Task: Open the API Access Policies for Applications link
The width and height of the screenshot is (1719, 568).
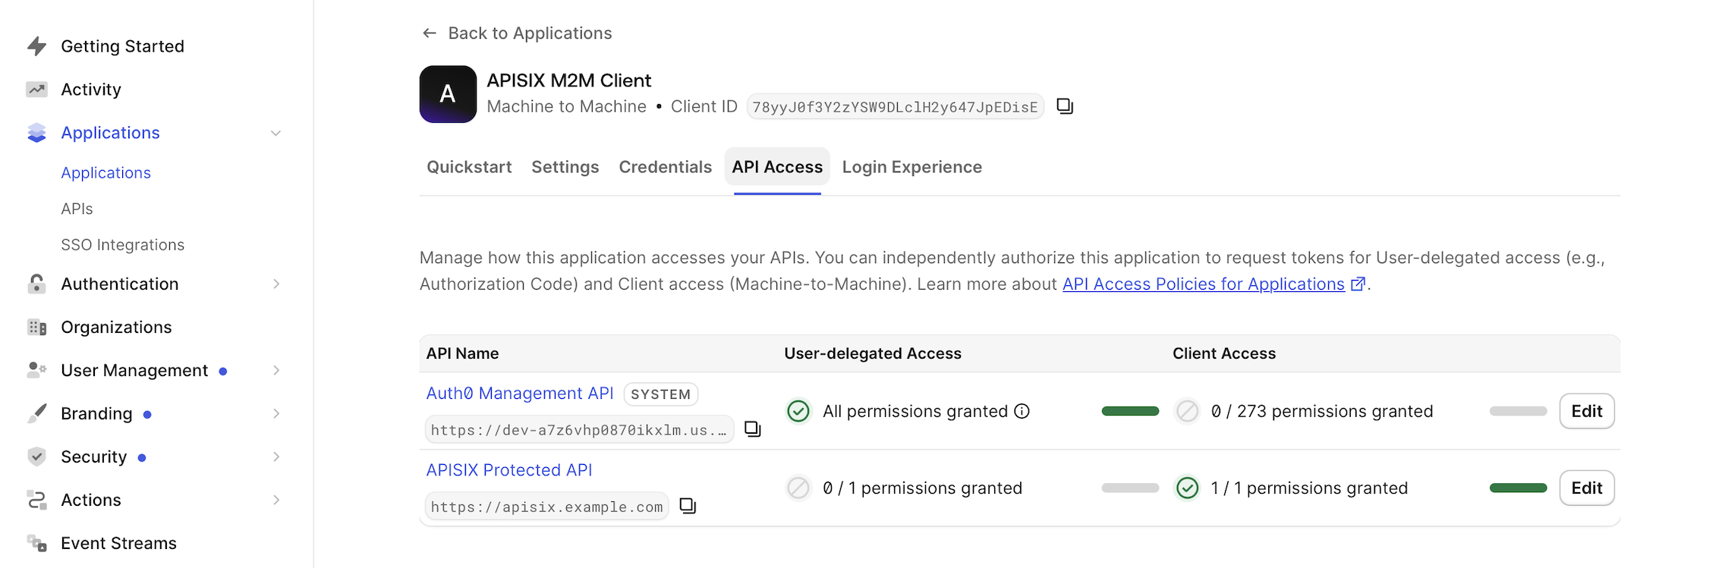Action: [1204, 284]
